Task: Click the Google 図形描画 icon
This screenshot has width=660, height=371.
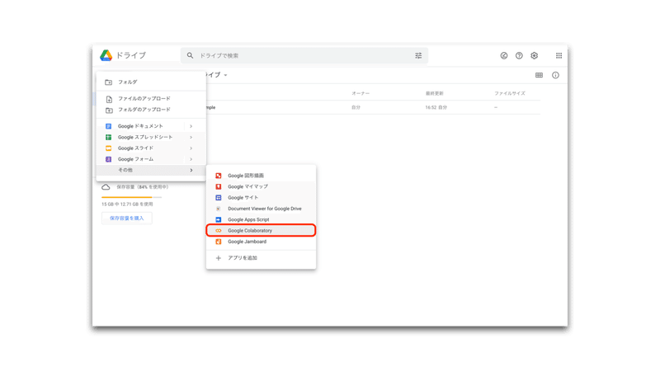Action: pyautogui.click(x=219, y=176)
